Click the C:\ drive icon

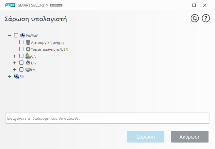[x=28, y=56]
